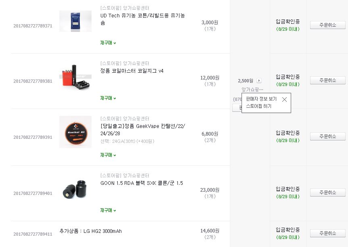Open the coil jig product thumbnail
348x247 pixels.
[75, 77]
